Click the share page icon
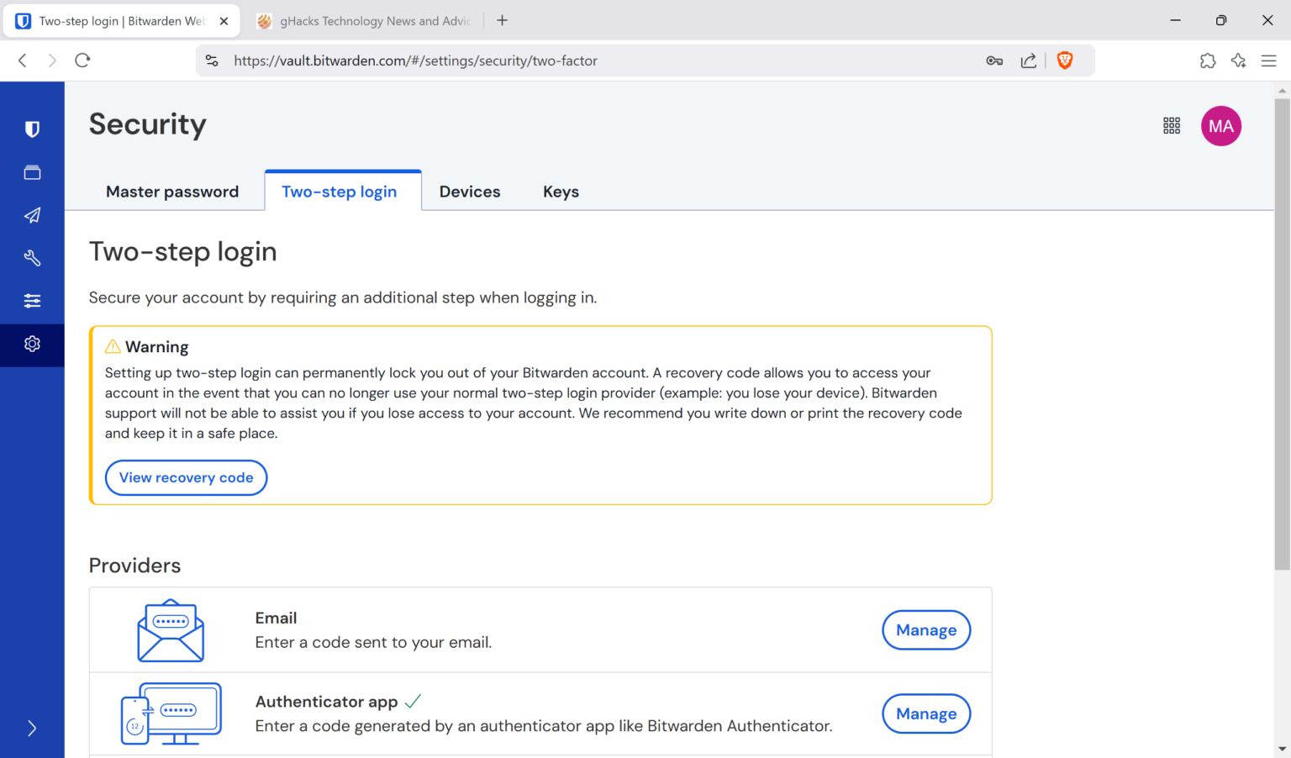 pos(1028,61)
